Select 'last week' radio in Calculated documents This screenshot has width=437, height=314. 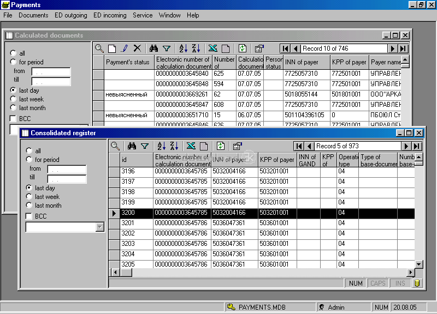[x=13, y=99]
